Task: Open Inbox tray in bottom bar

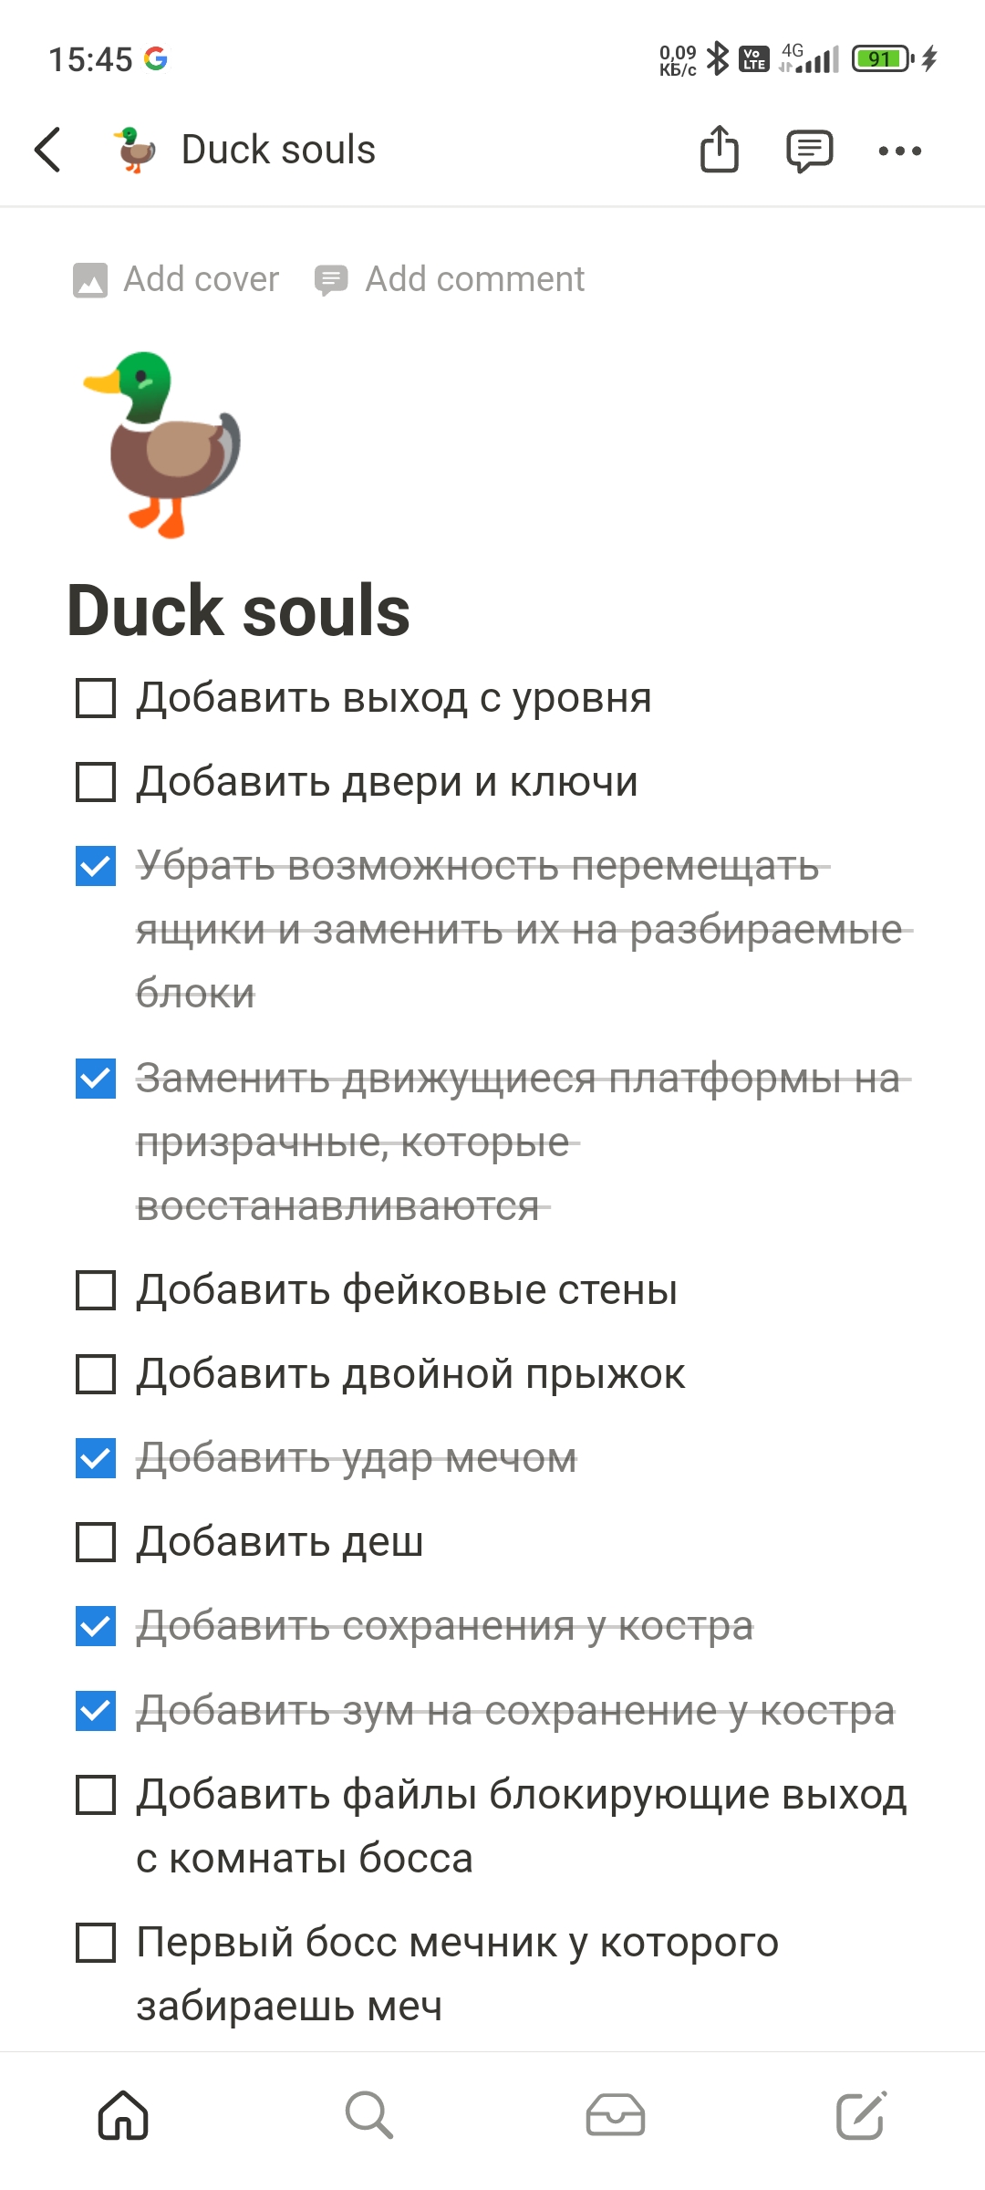Action: [x=615, y=2115]
